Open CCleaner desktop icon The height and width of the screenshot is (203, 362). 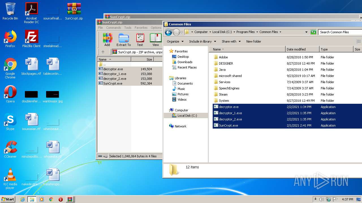coord(10,149)
